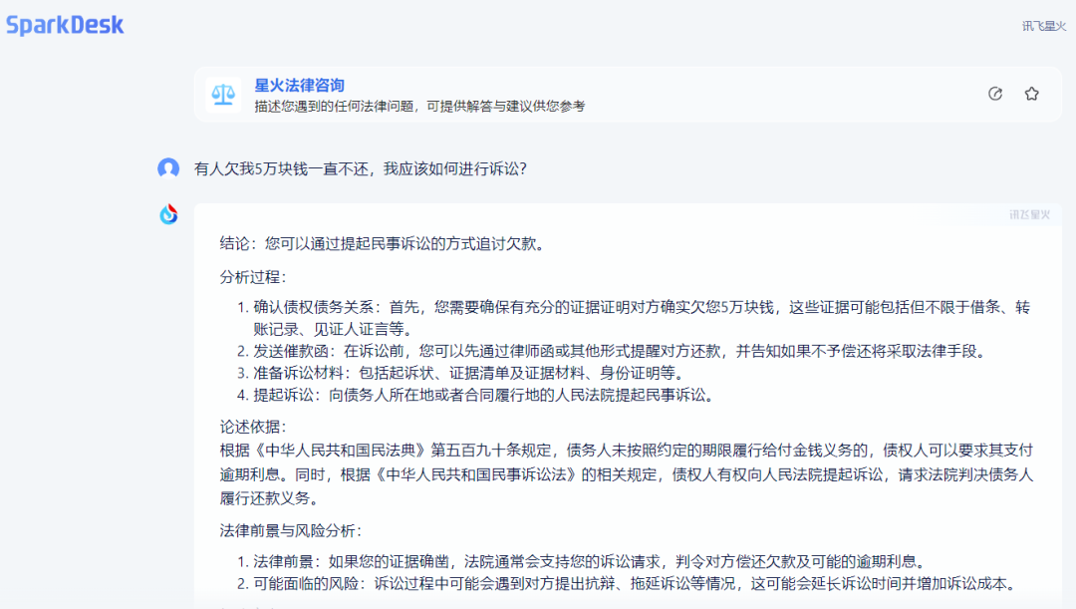Click the user avatar icon
Viewport: 1076px width, 609px height.
[168, 168]
